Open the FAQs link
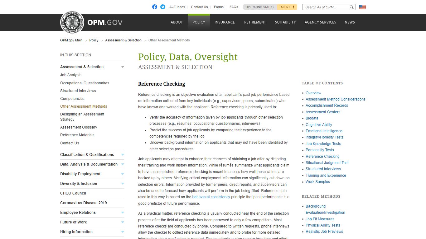The image size is (426, 239). tap(234, 7)
